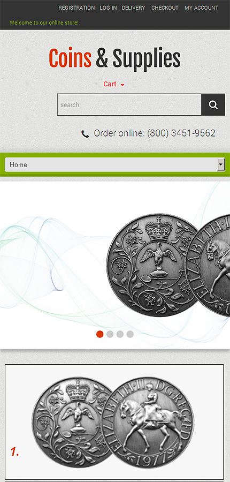
Task: Open product 1 coin thumbnail
Action: point(114,422)
